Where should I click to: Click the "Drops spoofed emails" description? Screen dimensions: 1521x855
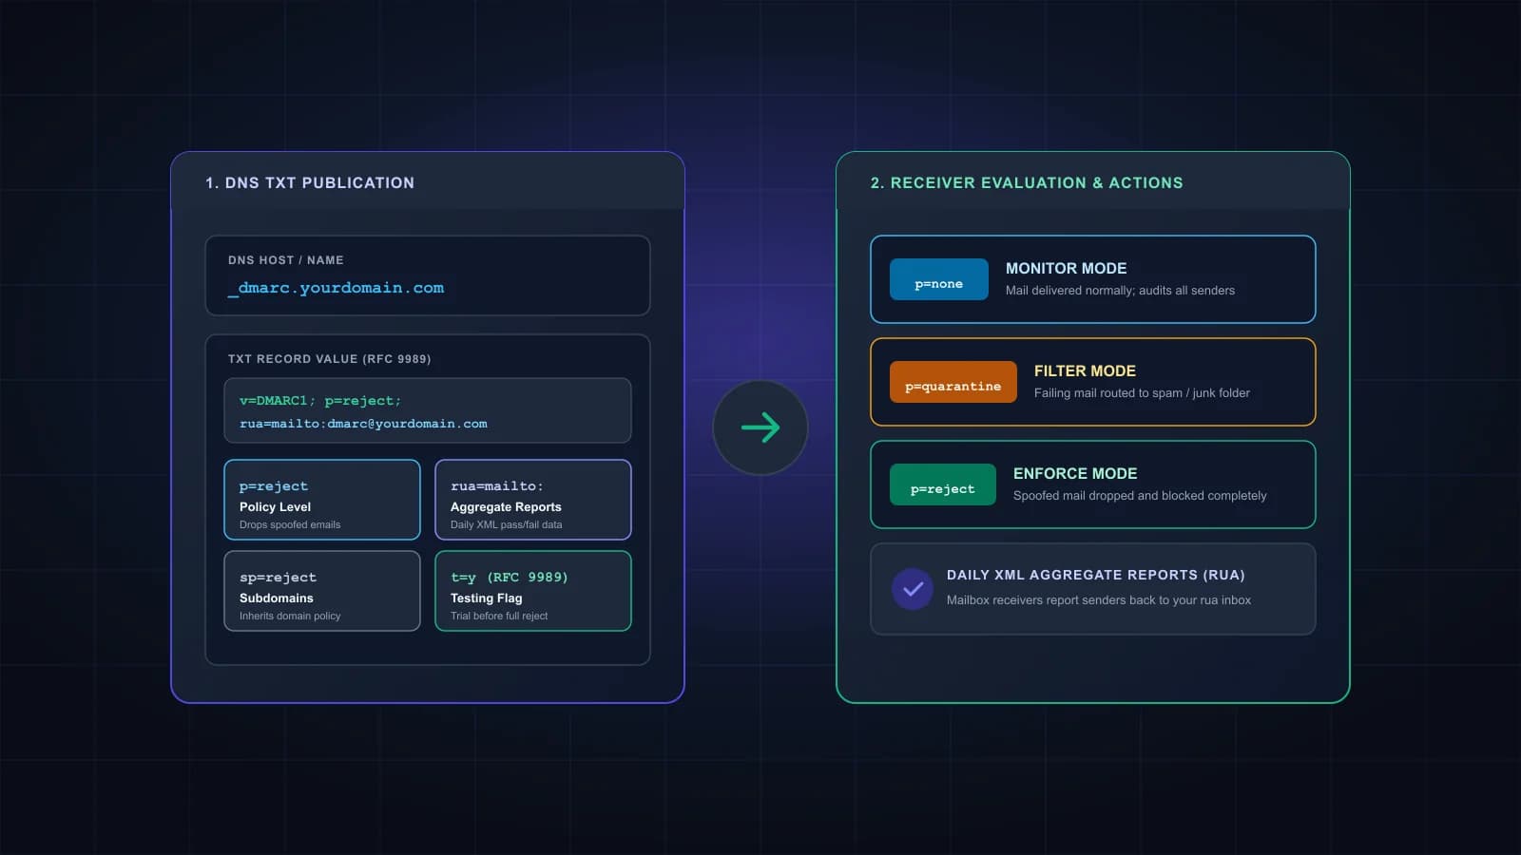pos(290,524)
